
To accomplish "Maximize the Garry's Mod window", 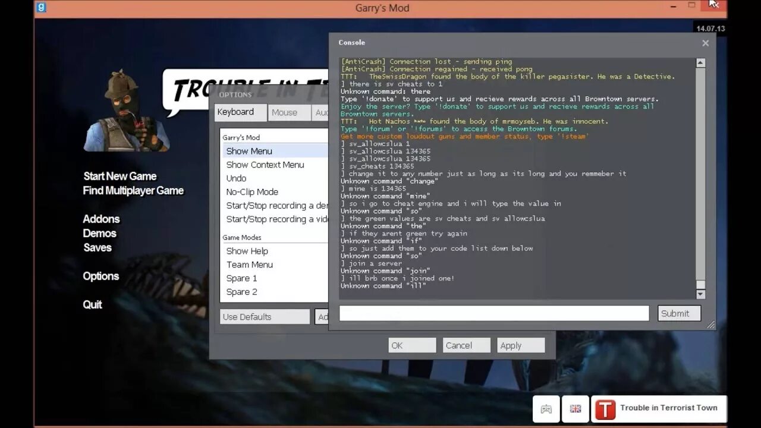I will tap(691, 5).
